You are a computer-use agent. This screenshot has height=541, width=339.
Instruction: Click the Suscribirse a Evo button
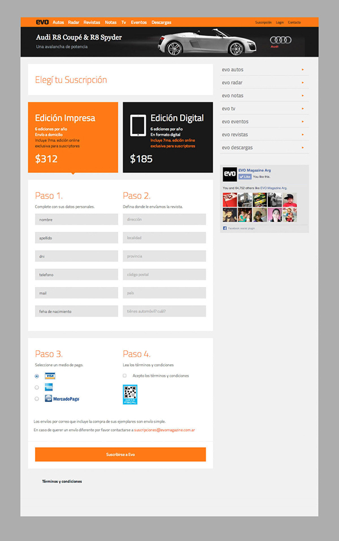coord(120,455)
